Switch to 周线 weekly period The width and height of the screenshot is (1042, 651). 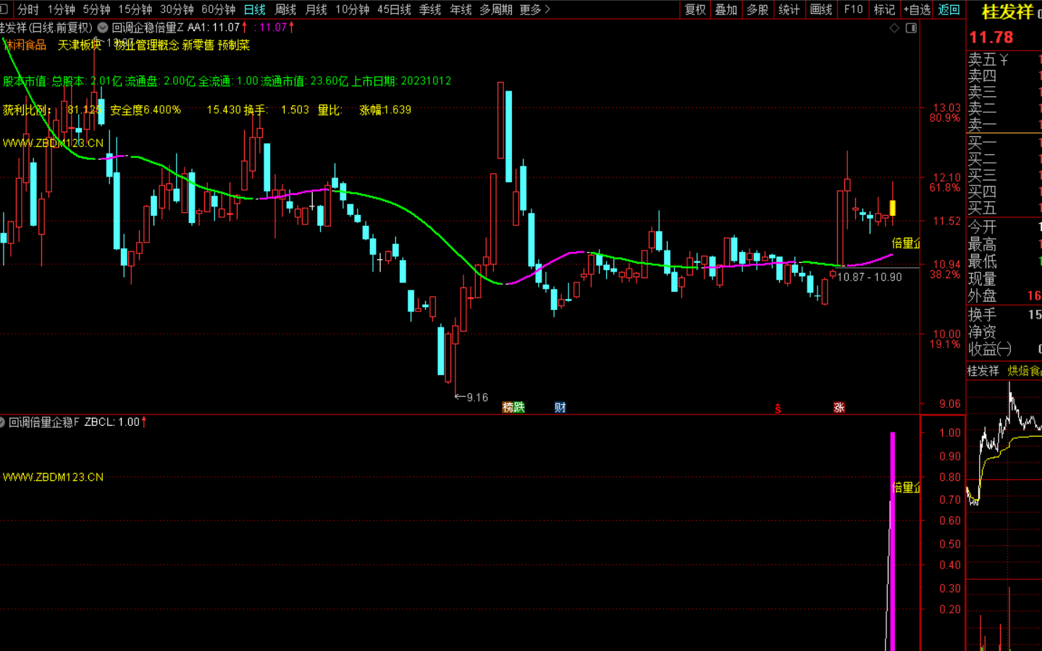coord(285,9)
